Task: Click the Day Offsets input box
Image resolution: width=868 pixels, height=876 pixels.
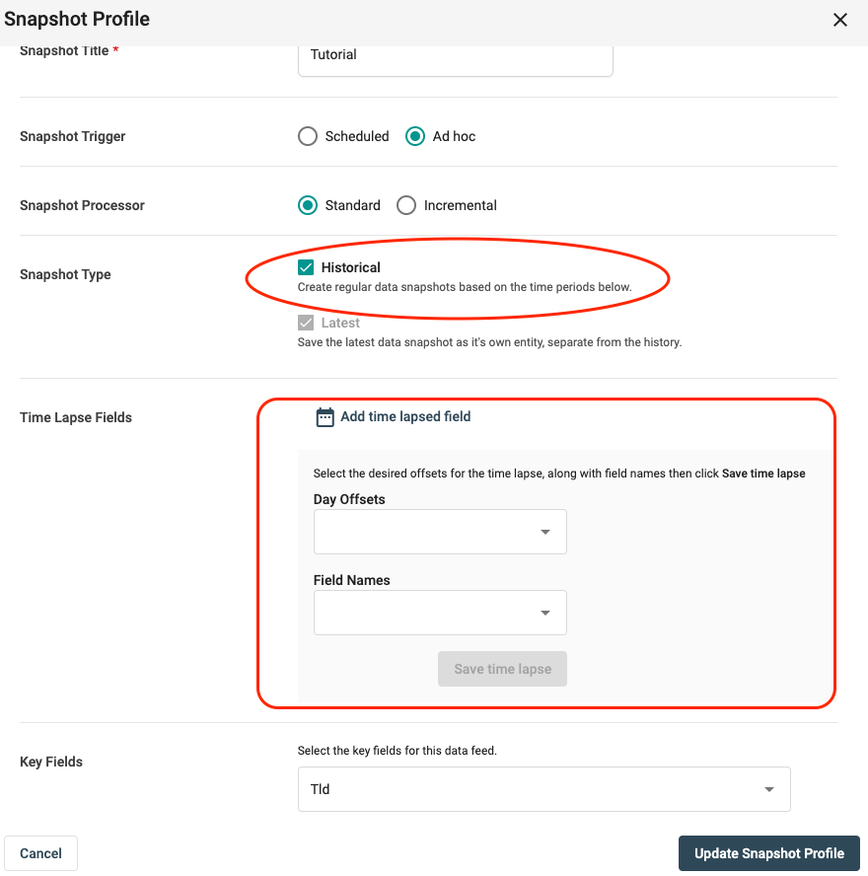Action: coord(424,532)
